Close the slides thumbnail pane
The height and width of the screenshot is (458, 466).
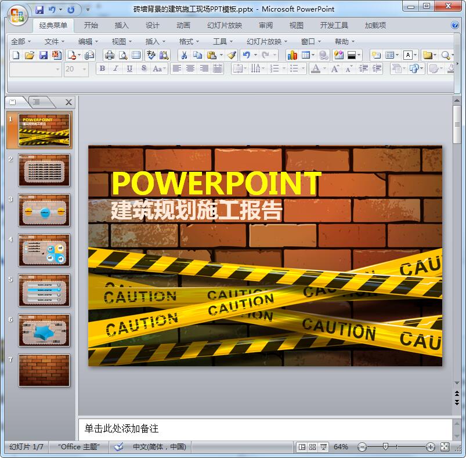coord(68,102)
